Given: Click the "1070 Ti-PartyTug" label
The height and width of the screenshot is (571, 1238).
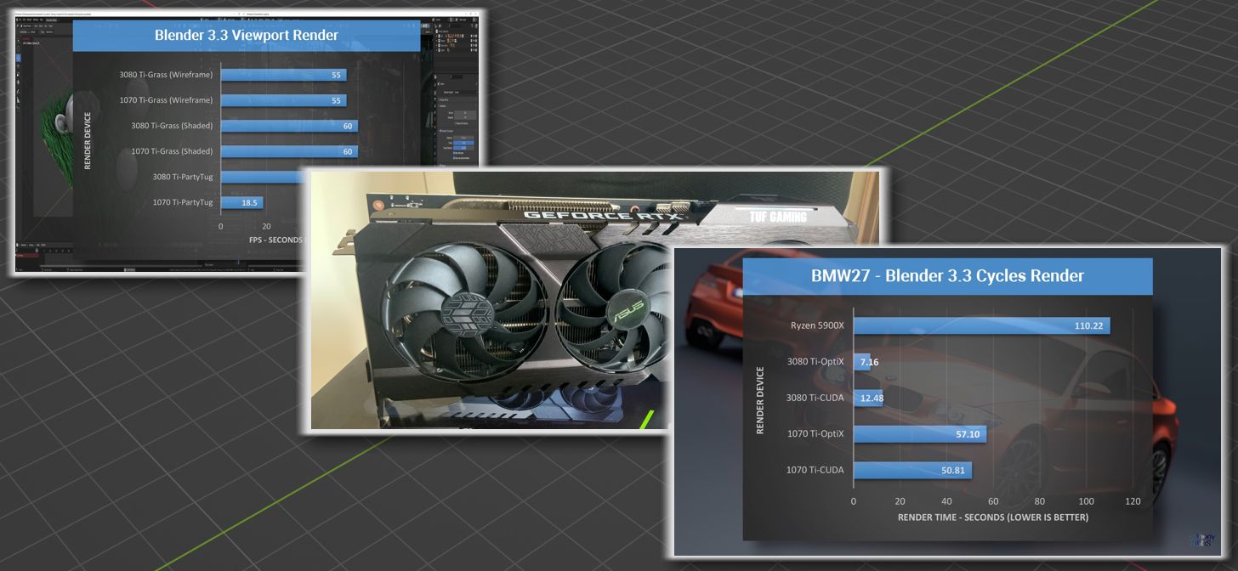Looking at the screenshot, I should (x=182, y=202).
